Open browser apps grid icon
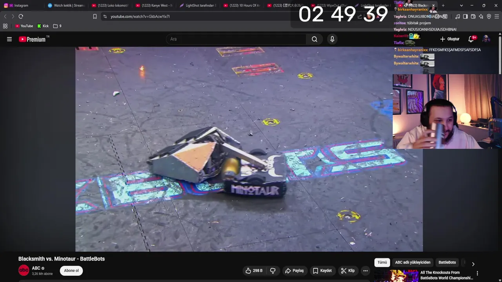 click(5, 26)
